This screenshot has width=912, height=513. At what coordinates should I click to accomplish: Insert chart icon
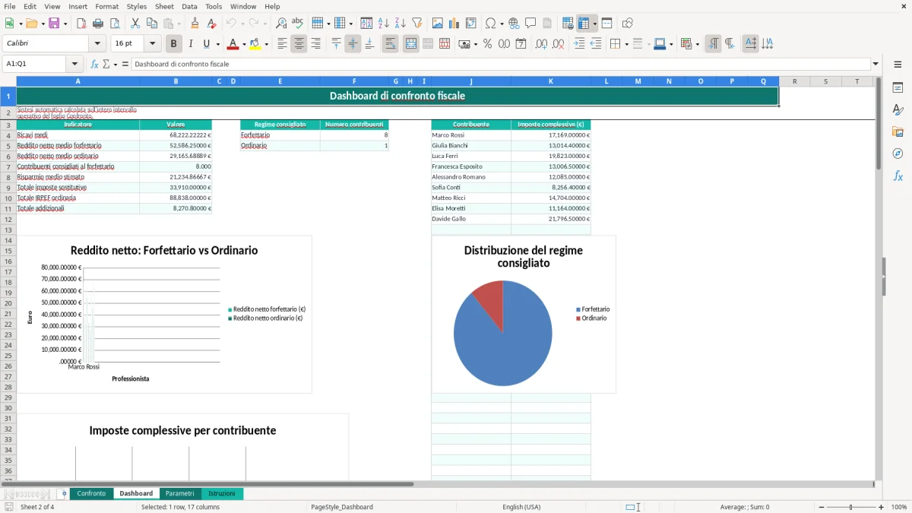tap(454, 24)
